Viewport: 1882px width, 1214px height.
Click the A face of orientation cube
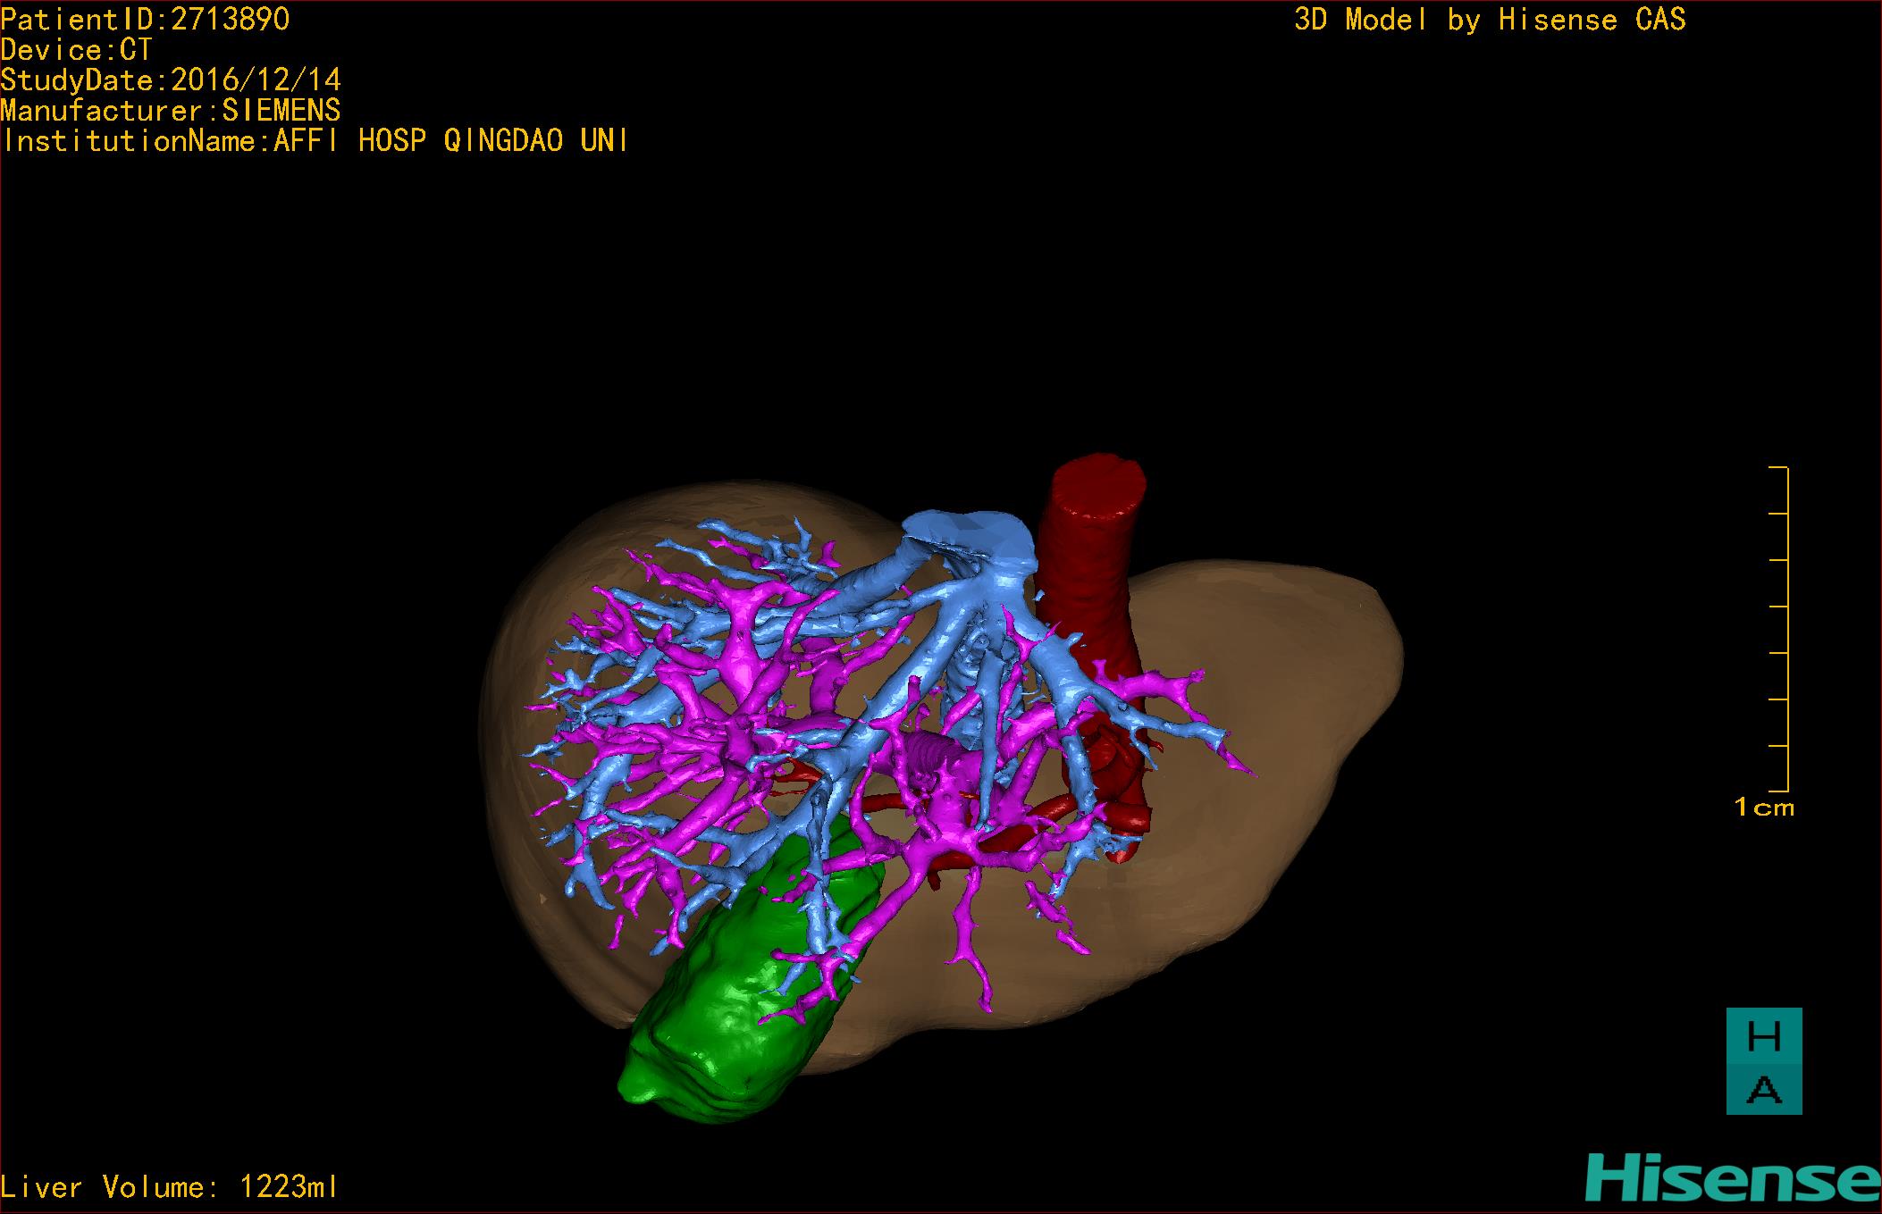coord(1763,1089)
